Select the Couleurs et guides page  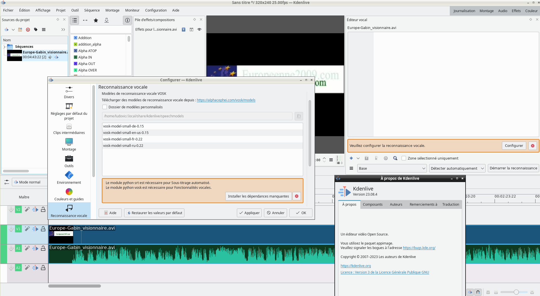tap(69, 194)
